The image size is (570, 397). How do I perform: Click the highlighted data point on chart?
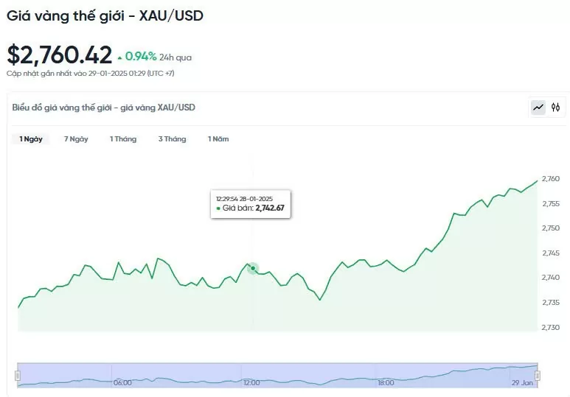[252, 268]
